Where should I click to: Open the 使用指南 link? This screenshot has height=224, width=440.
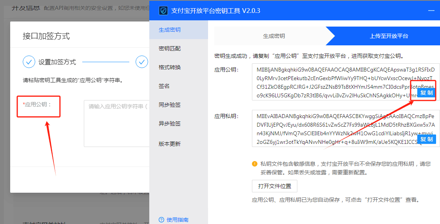tap(177, 220)
